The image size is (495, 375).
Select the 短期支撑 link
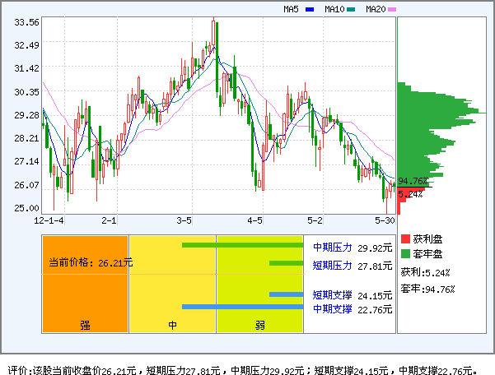click(x=332, y=295)
